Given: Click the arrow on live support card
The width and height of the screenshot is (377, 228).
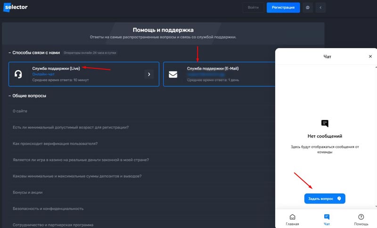Looking at the screenshot, I should [x=149, y=74].
